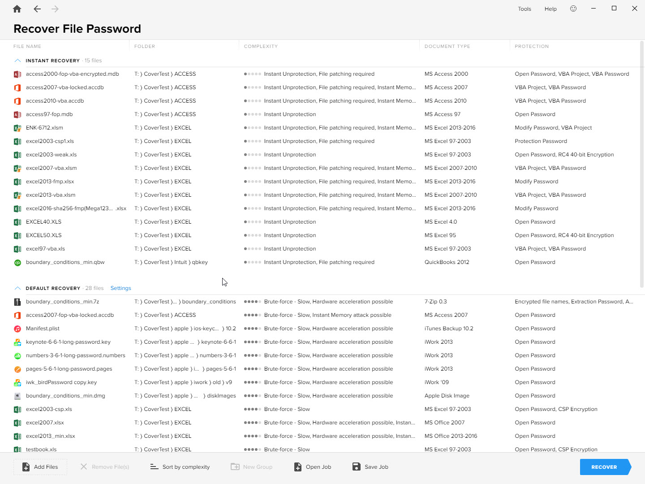Open the Tools menu
Screen dimensions: 645x484
(x=525, y=9)
